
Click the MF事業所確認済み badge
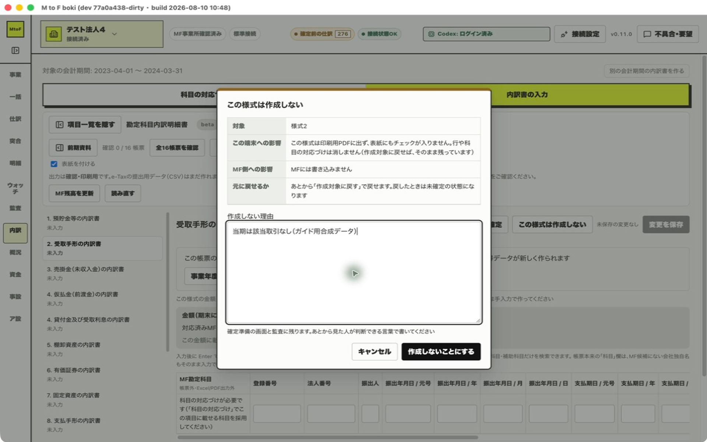[x=197, y=34]
